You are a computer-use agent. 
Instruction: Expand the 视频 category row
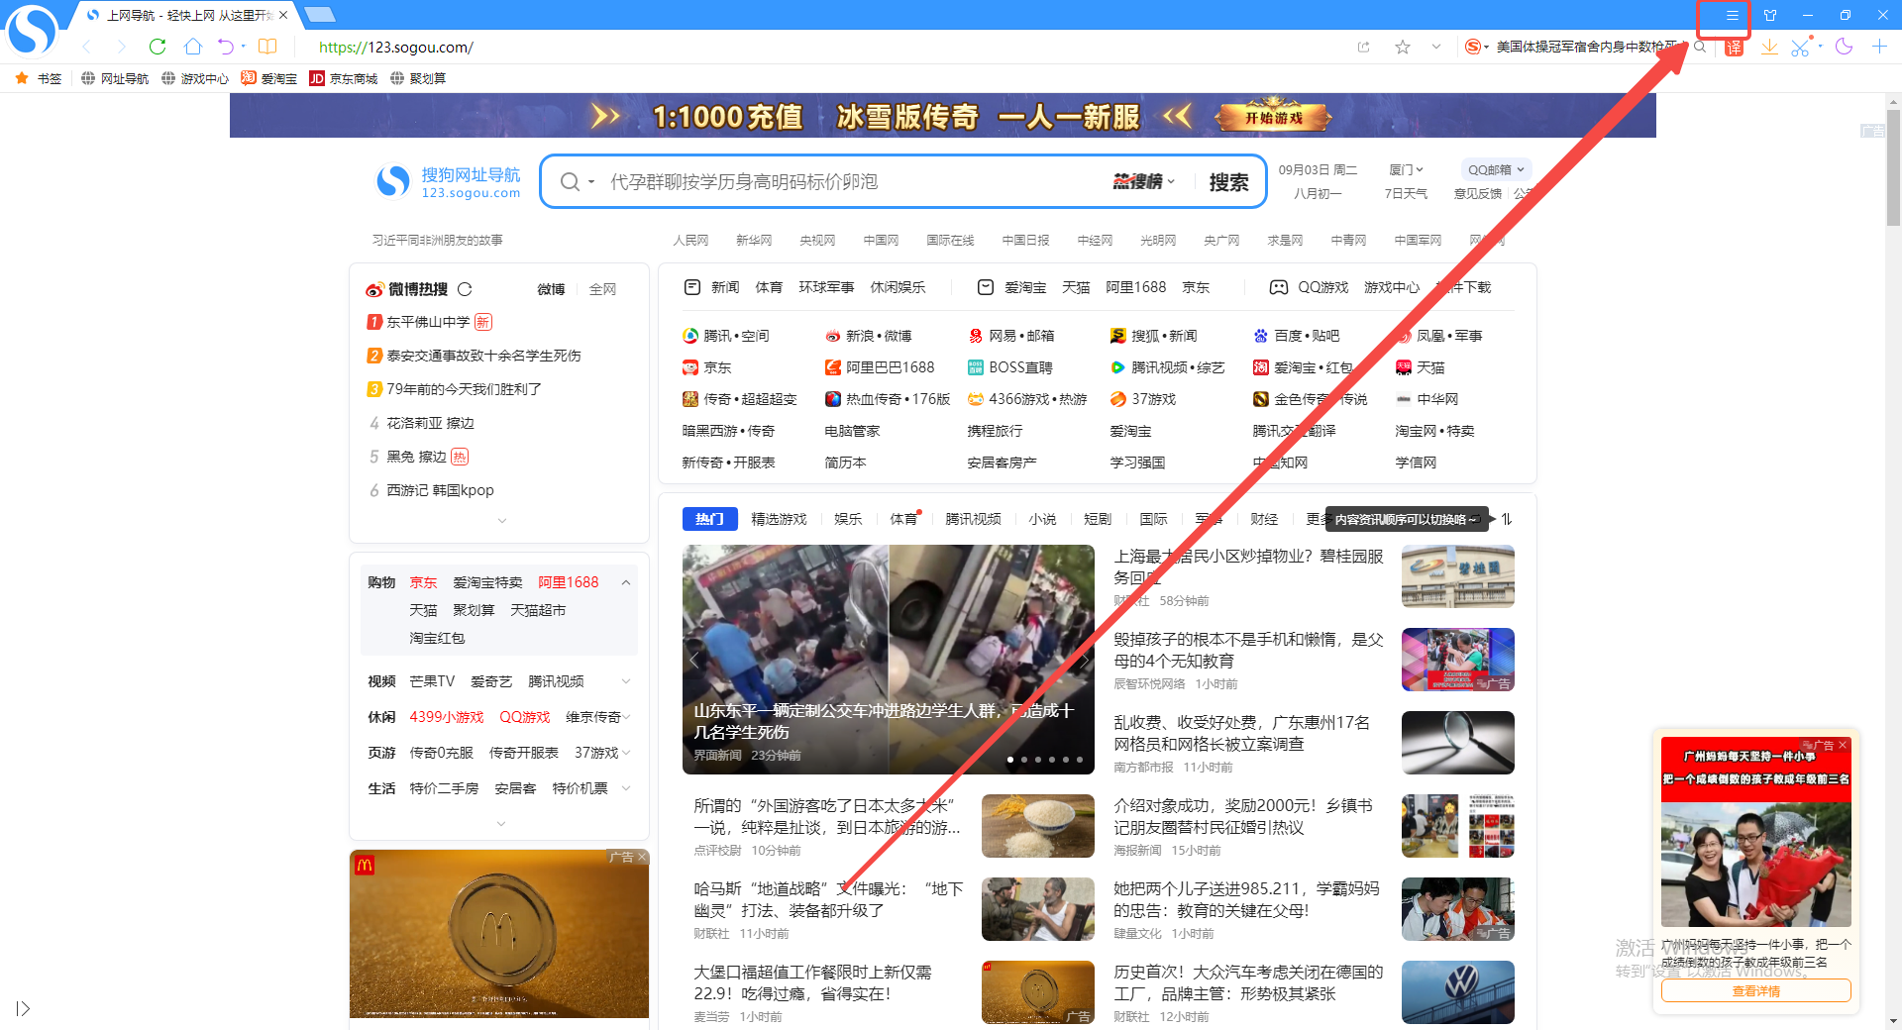(626, 681)
